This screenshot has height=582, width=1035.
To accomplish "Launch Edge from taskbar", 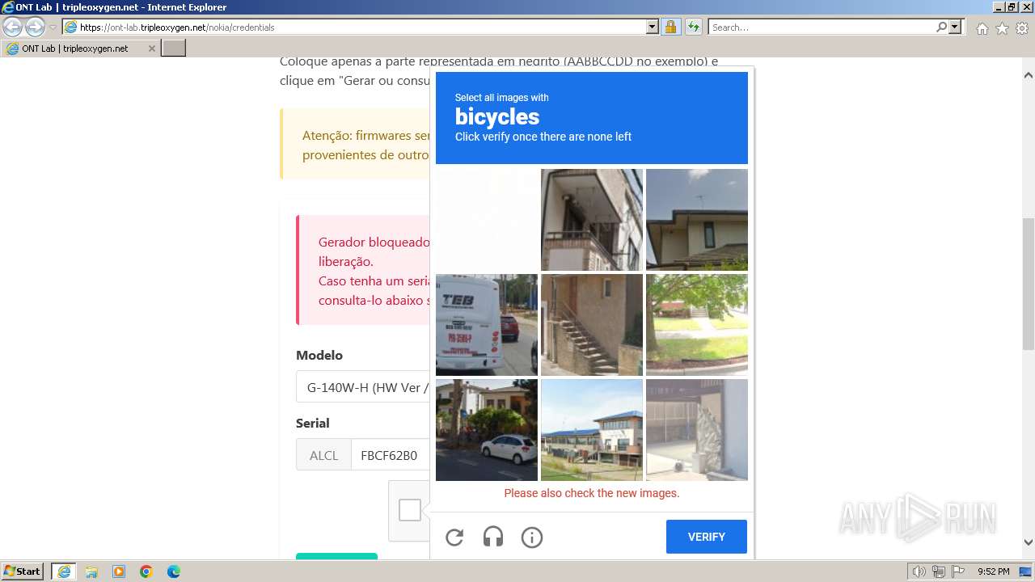I will coord(174,571).
